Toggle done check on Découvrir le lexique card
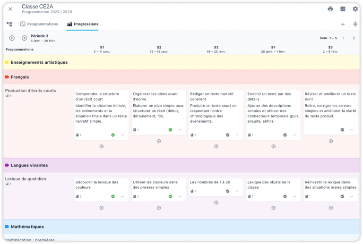The image size is (363, 244). pos(113,197)
